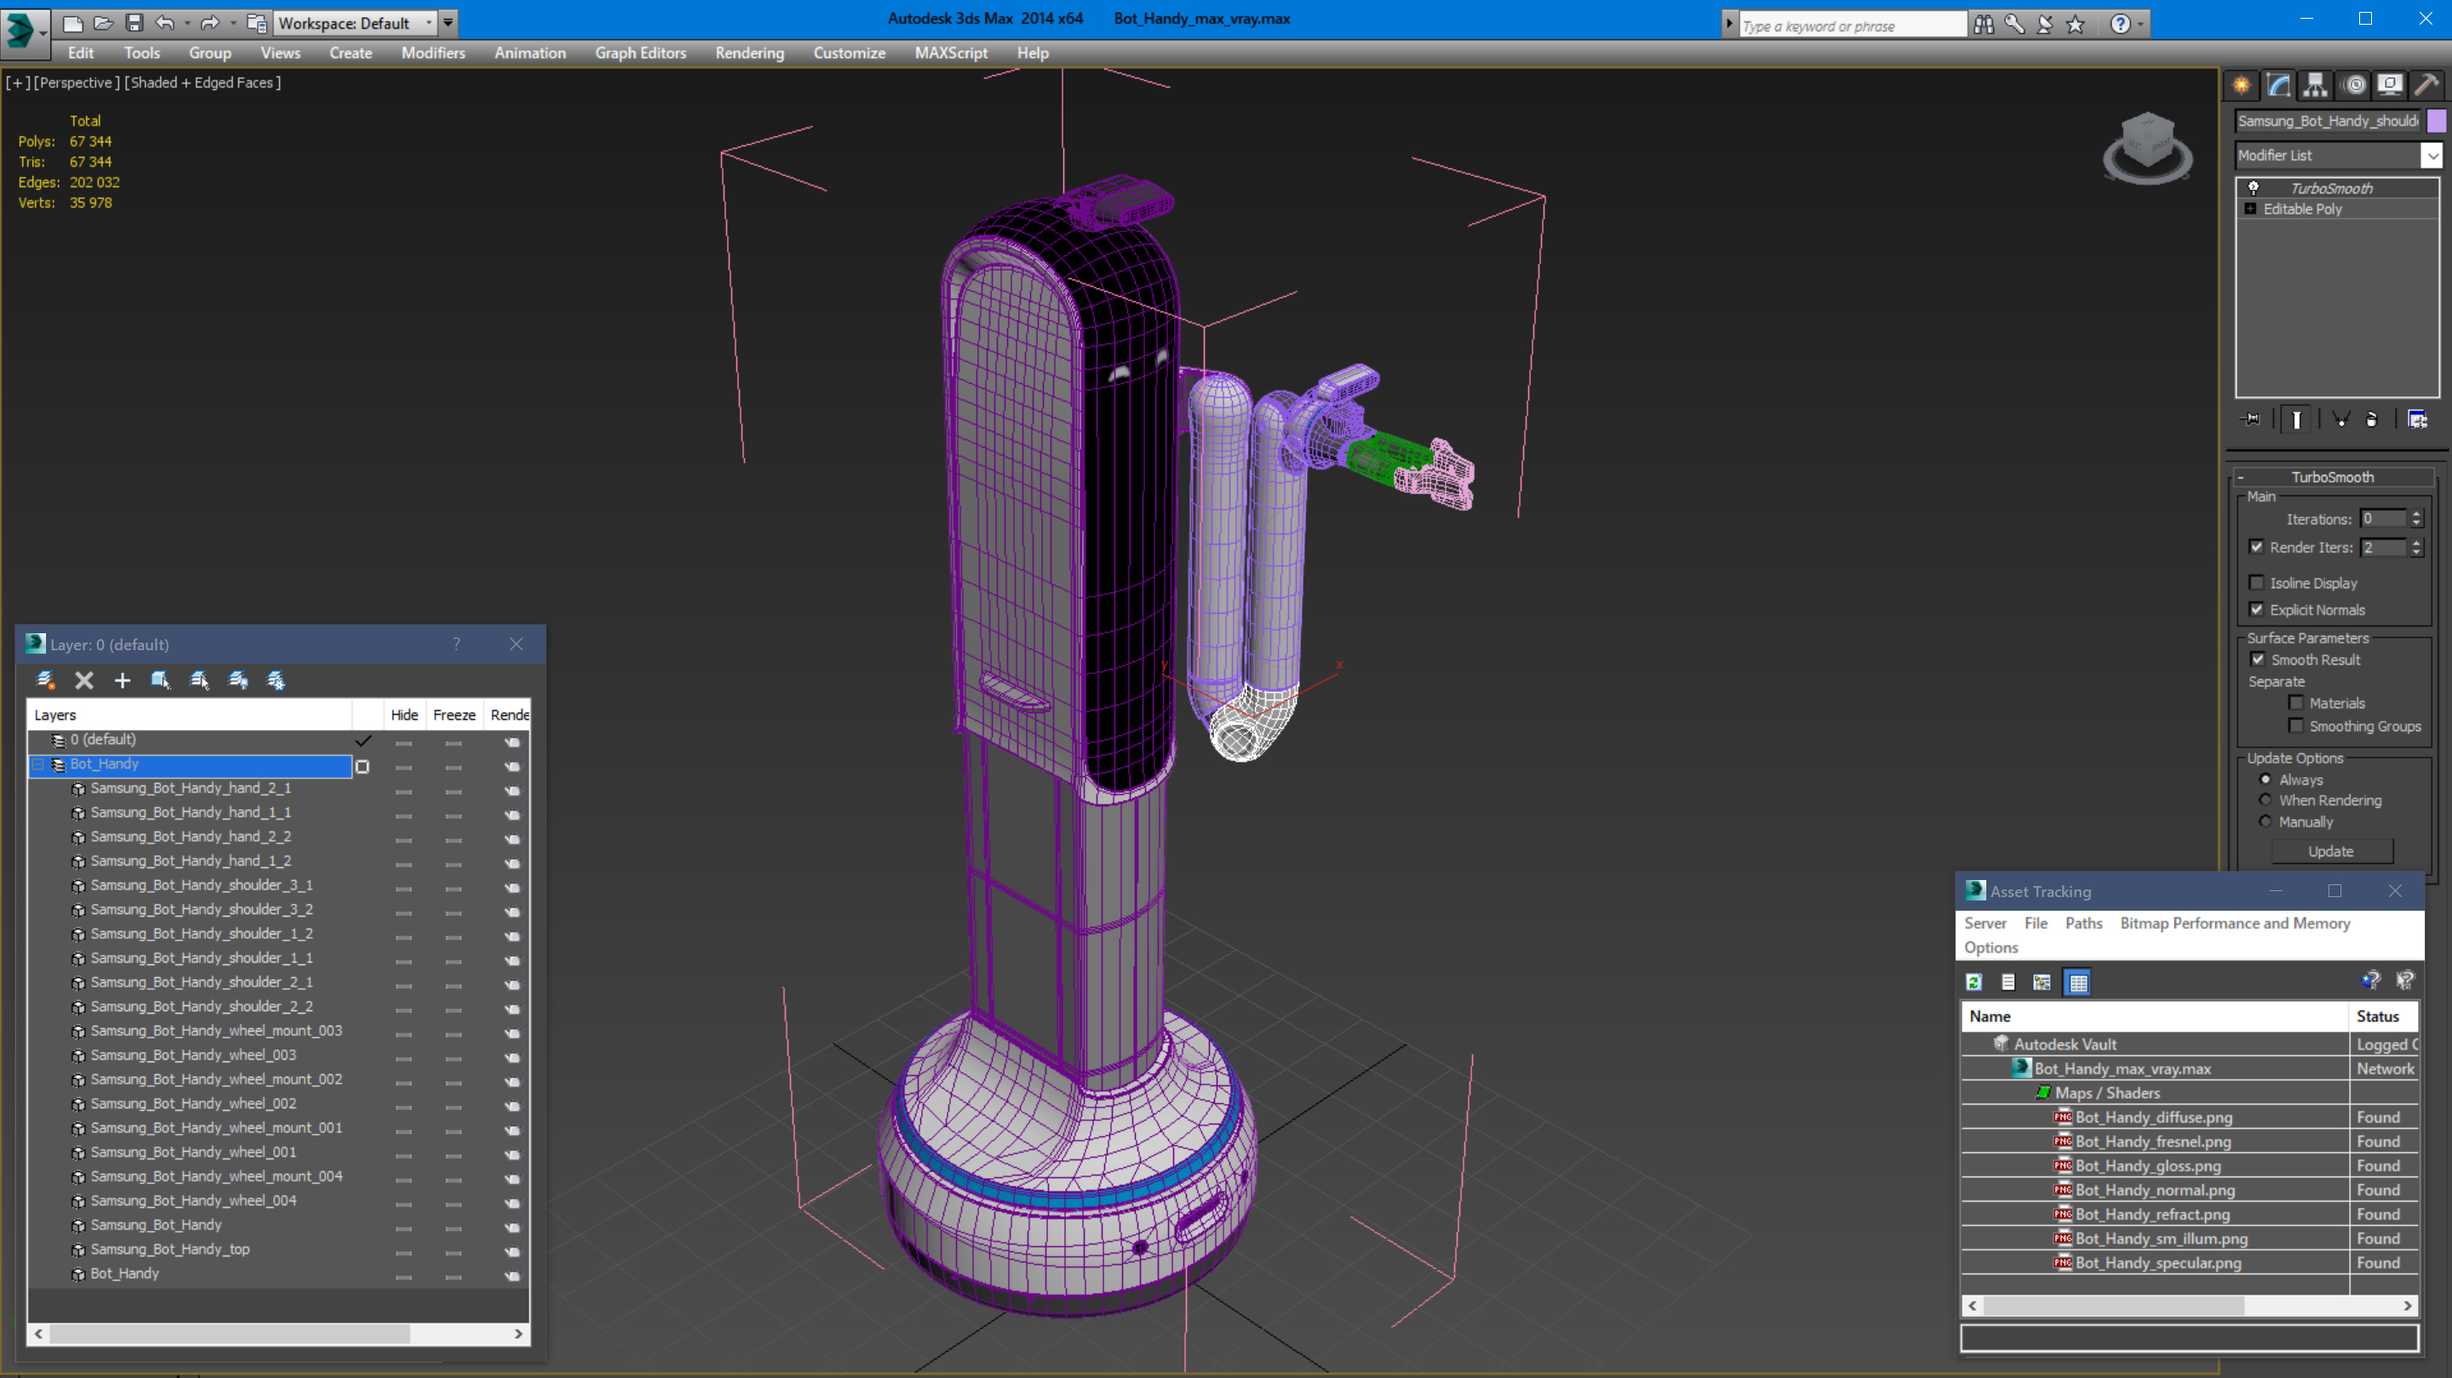Click Create New Layer icon in Layer dialog

pos(45,680)
